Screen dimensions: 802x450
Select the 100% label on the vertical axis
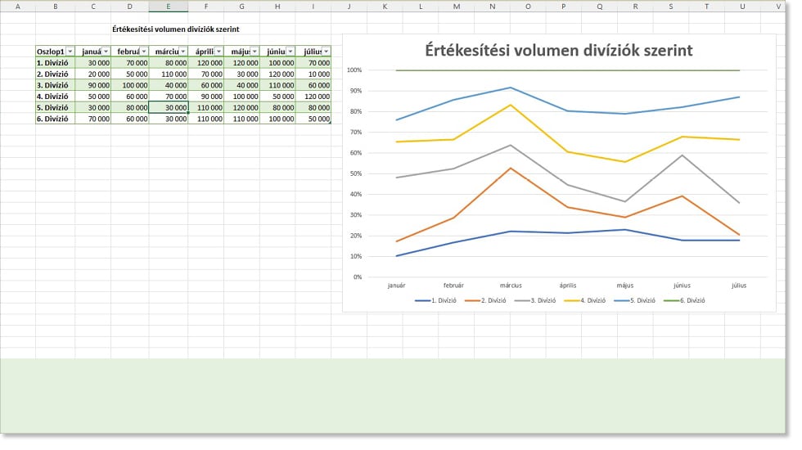pyautogui.click(x=354, y=70)
